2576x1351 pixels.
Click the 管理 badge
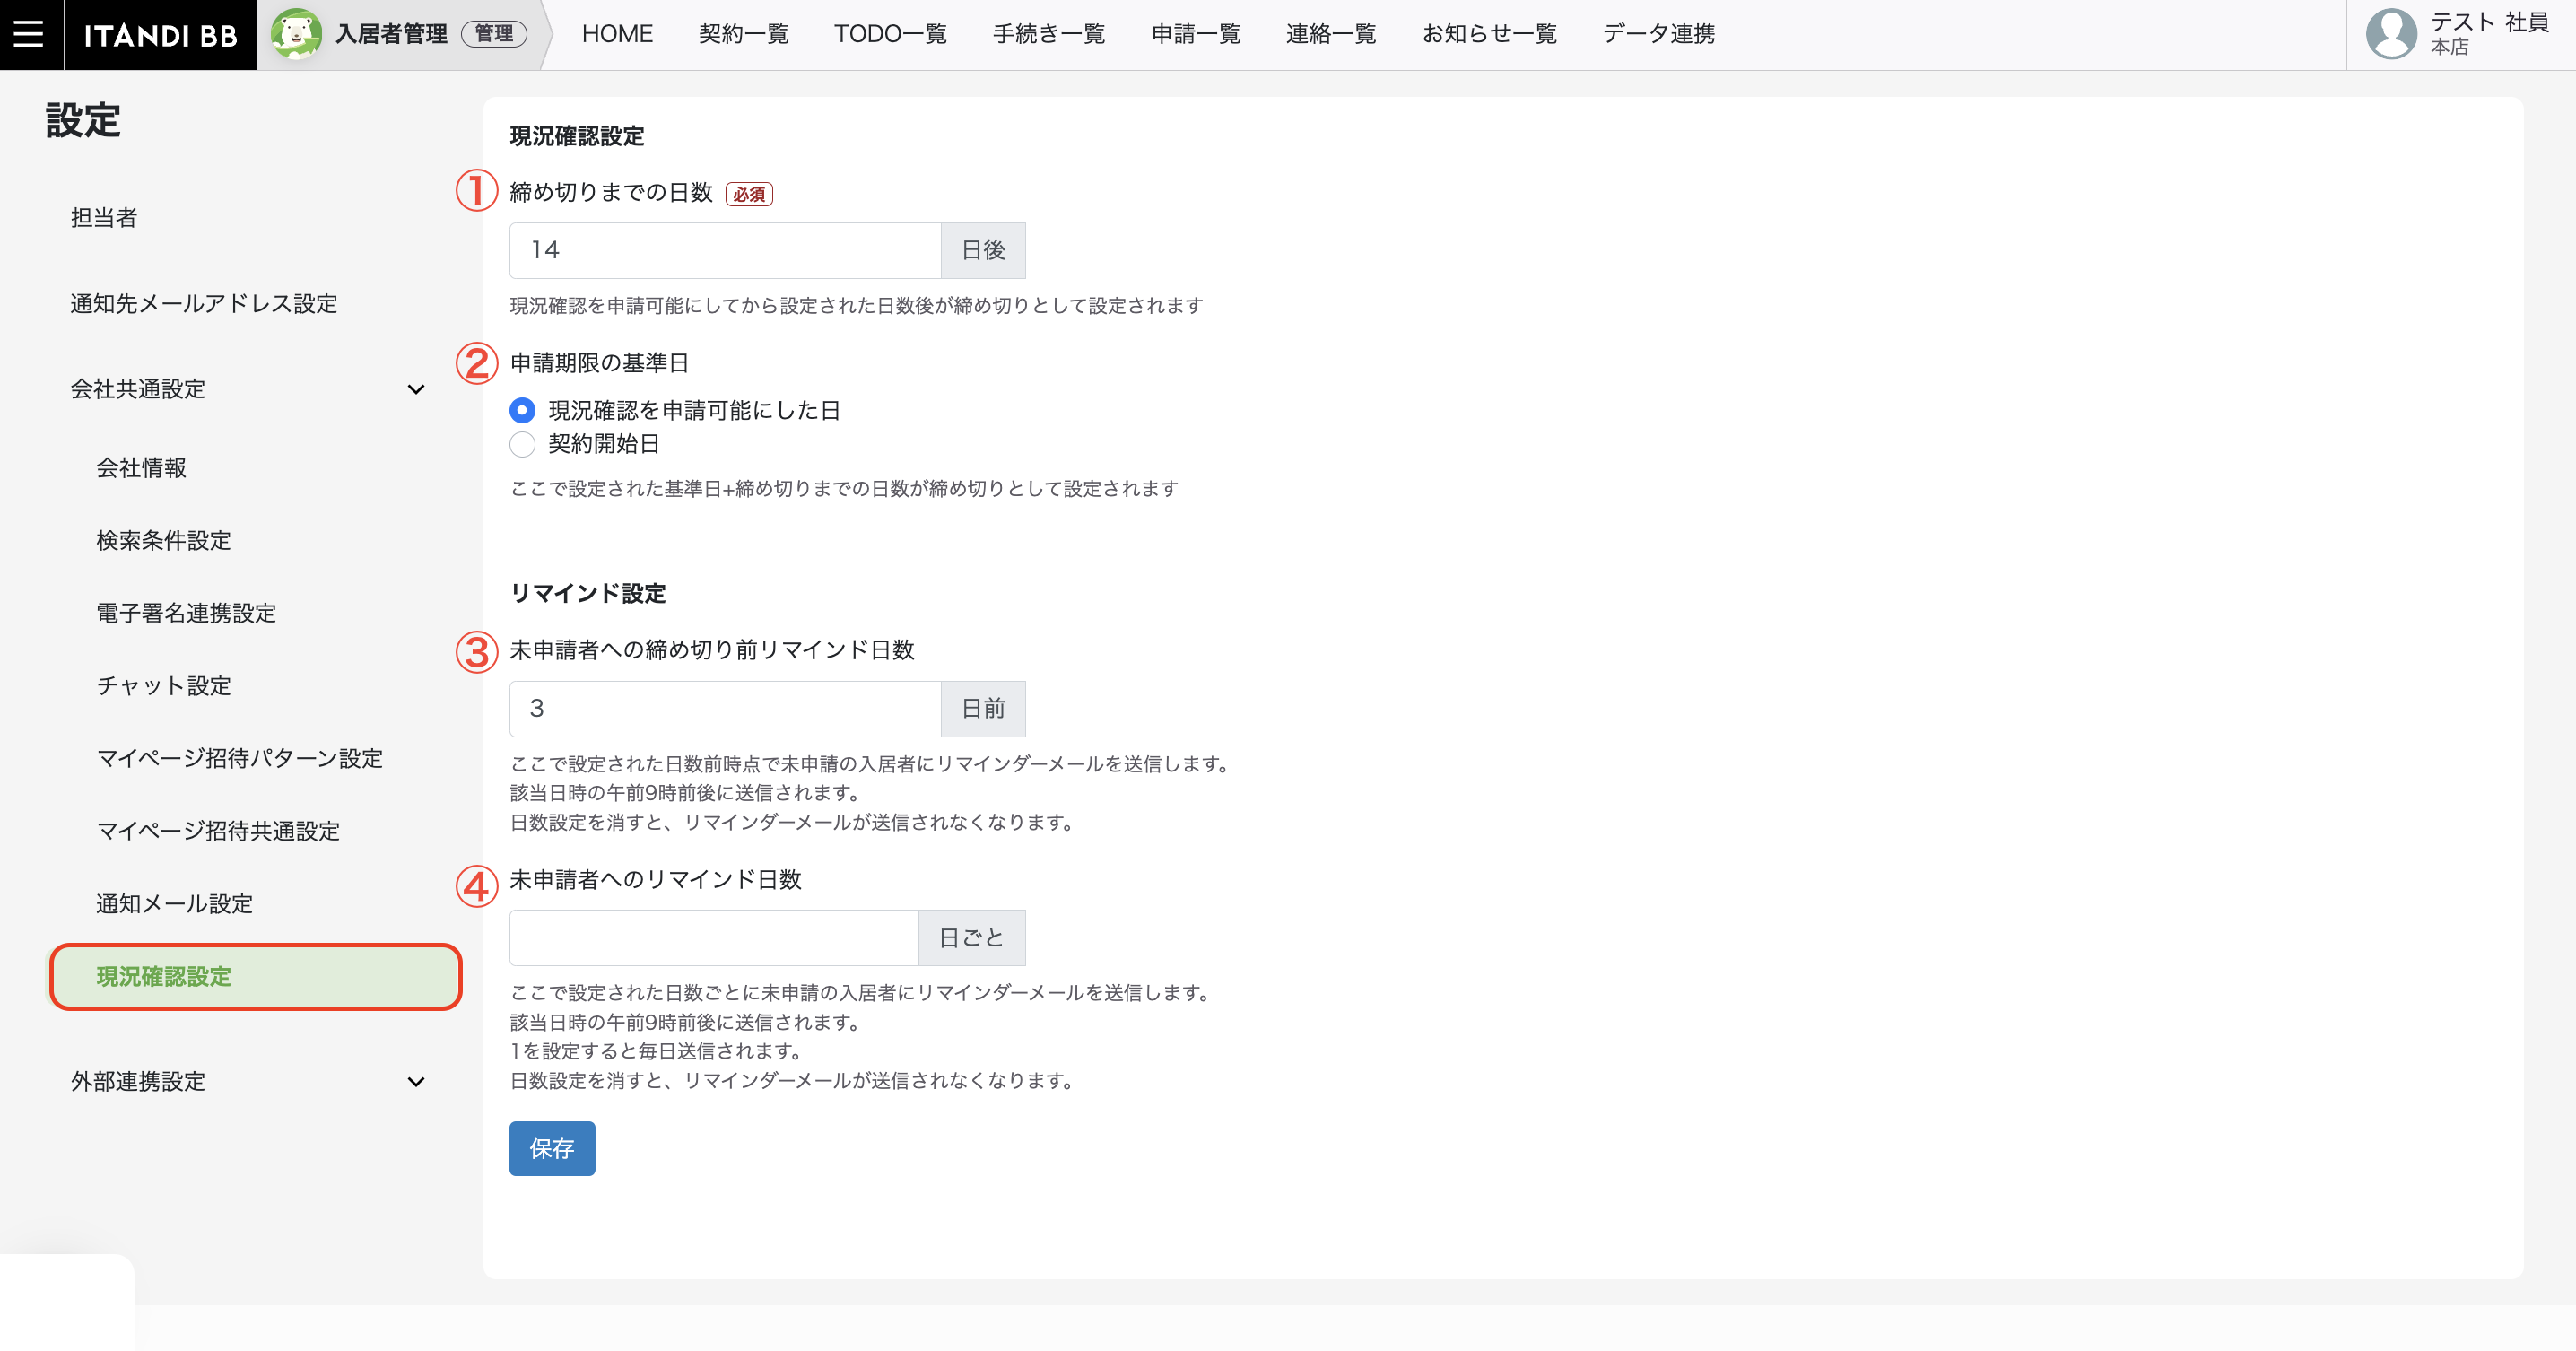(494, 34)
